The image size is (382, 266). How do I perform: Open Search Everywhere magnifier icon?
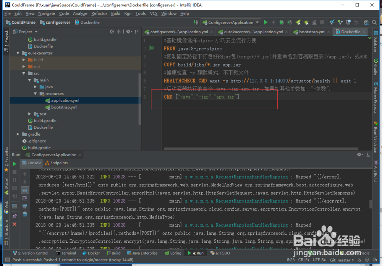(x=374, y=22)
